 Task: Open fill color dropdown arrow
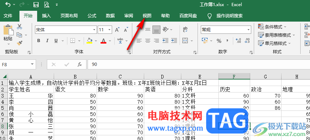(x=96, y=41)
